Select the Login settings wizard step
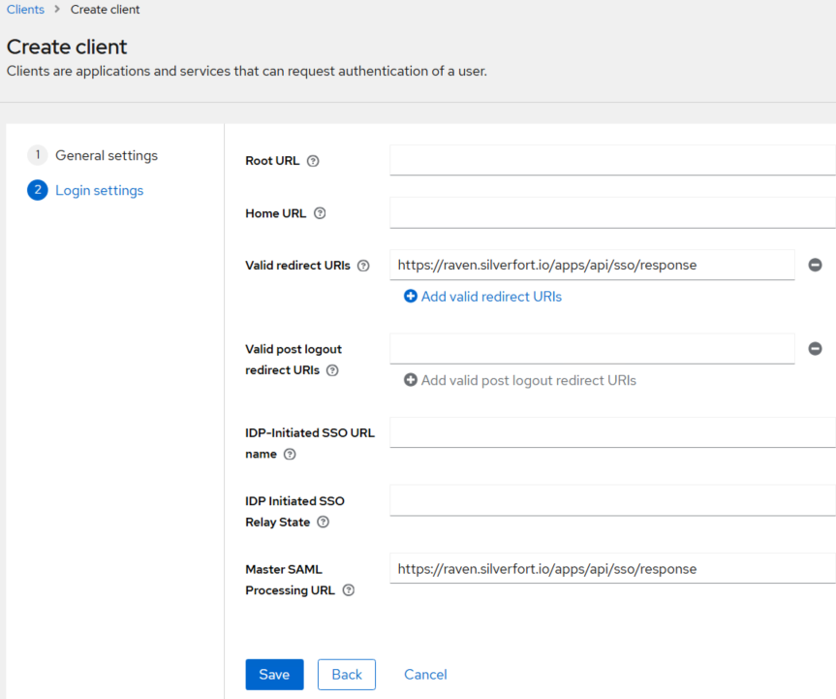Screen dimensions: 836x699 coord(99,190)
